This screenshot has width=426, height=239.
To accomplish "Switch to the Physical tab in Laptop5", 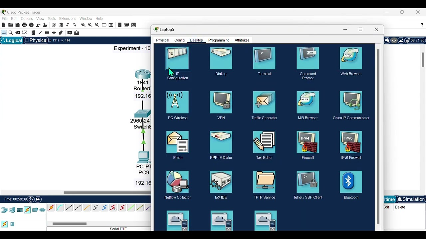I will pos(163,40).
